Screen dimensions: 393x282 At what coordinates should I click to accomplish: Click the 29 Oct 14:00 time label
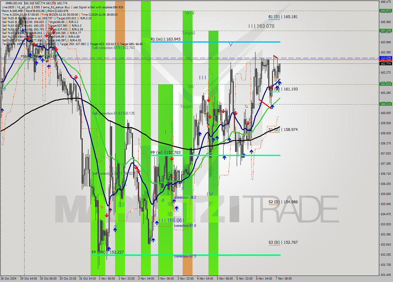(x=29, y=279)
